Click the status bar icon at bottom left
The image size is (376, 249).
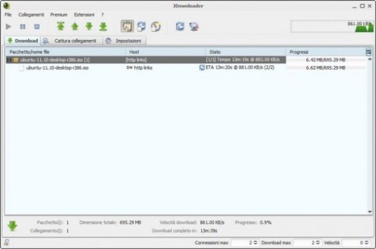point(6,243)
